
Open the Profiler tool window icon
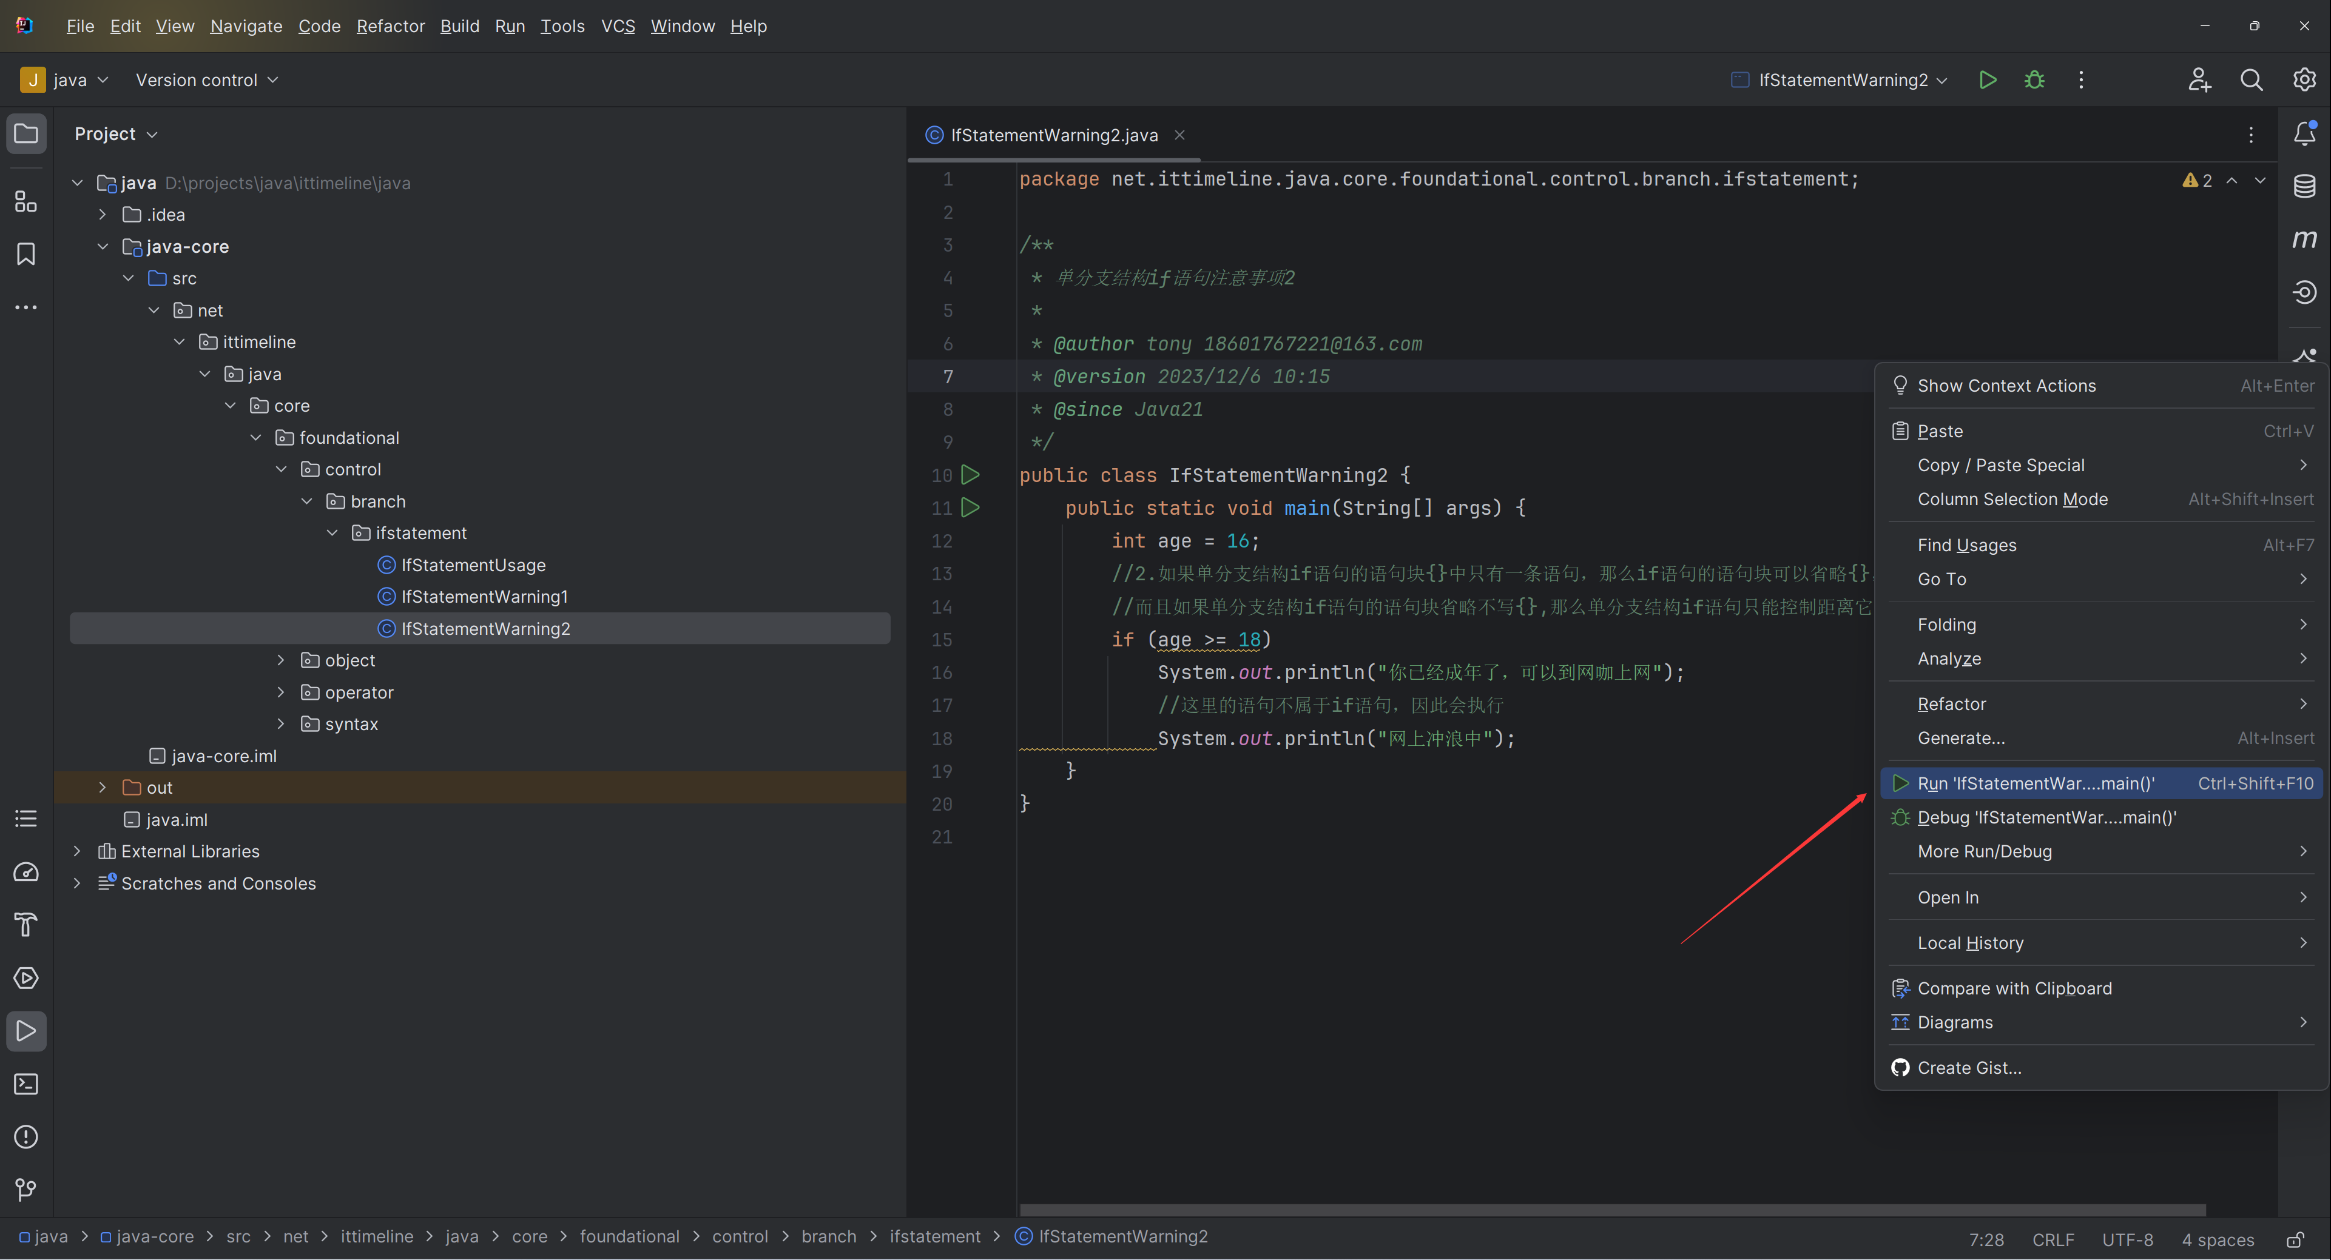tap(26, 872)
